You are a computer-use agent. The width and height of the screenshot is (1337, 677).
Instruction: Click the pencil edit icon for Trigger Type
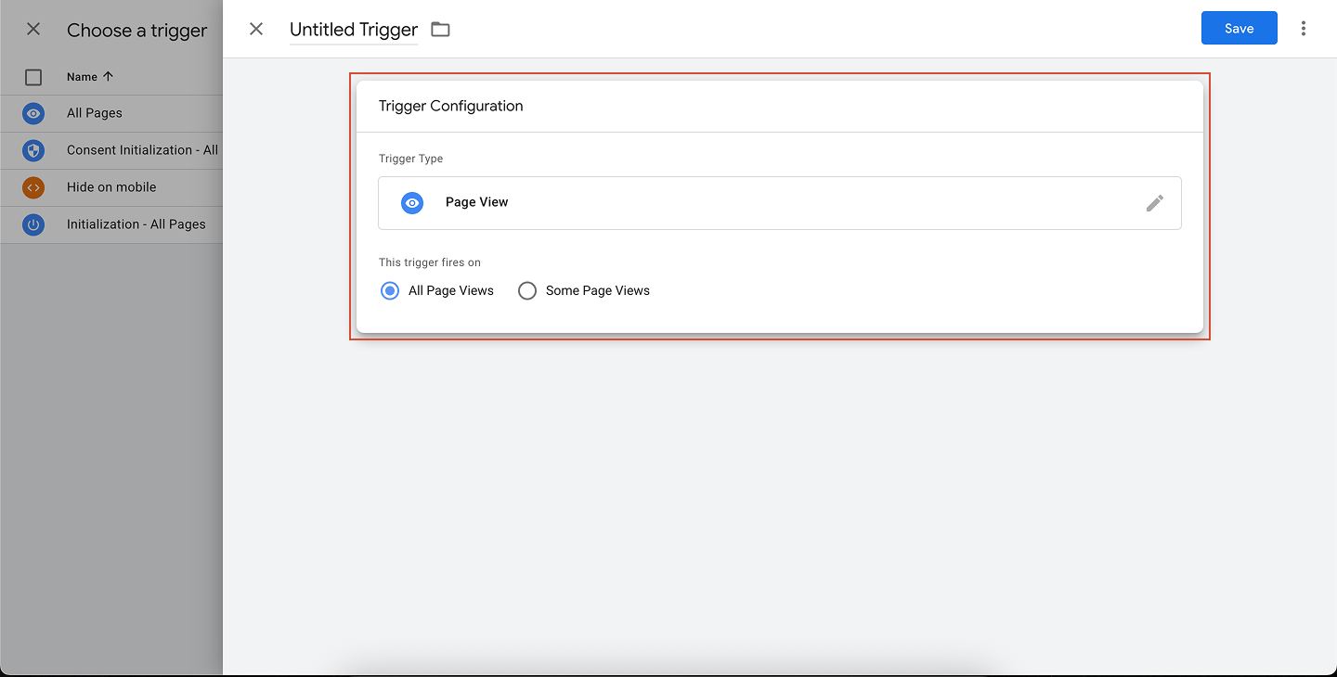[x=1154, y=203]
